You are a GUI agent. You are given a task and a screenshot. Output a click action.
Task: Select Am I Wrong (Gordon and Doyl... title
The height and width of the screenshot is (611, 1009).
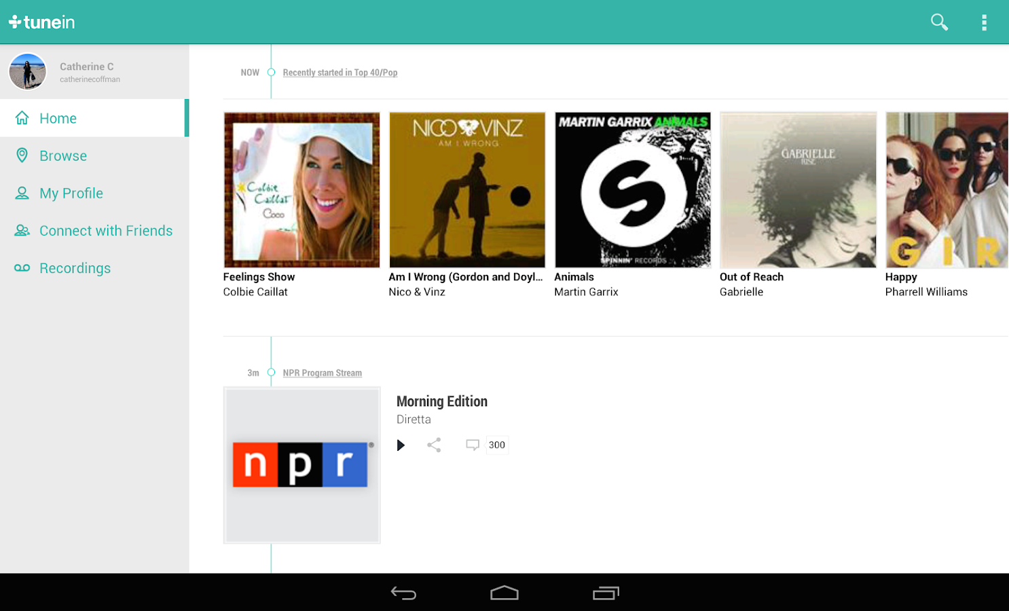point(466,277)
